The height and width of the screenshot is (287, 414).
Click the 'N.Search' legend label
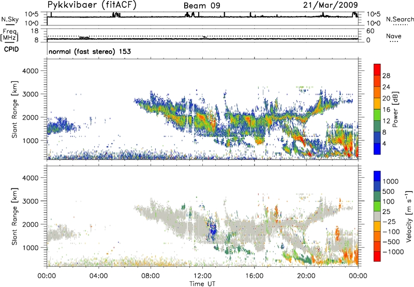pyautogui.click(x=400, y=19)
